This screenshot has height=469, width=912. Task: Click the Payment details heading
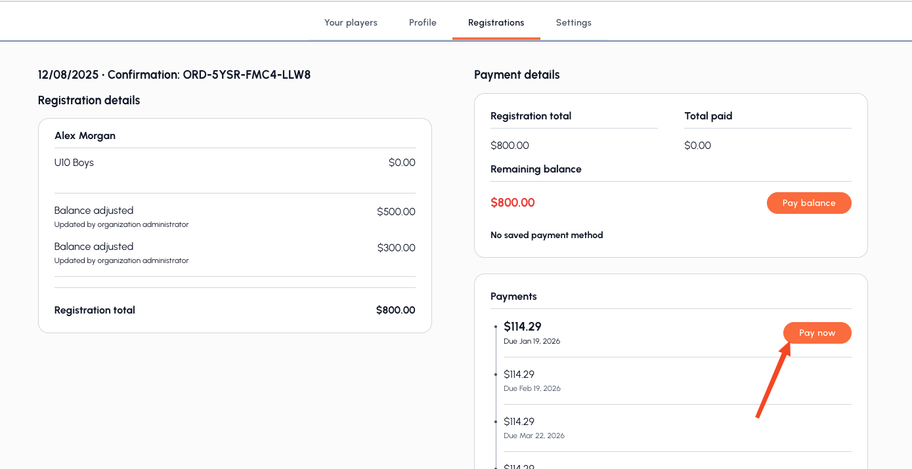(x=517, y=75)
